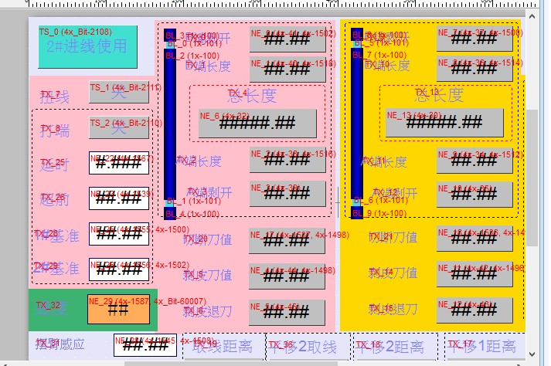Select the NE_13 总长度 field in yellow panel
Viewport: 551px width, 366px height.
point(444,123)
